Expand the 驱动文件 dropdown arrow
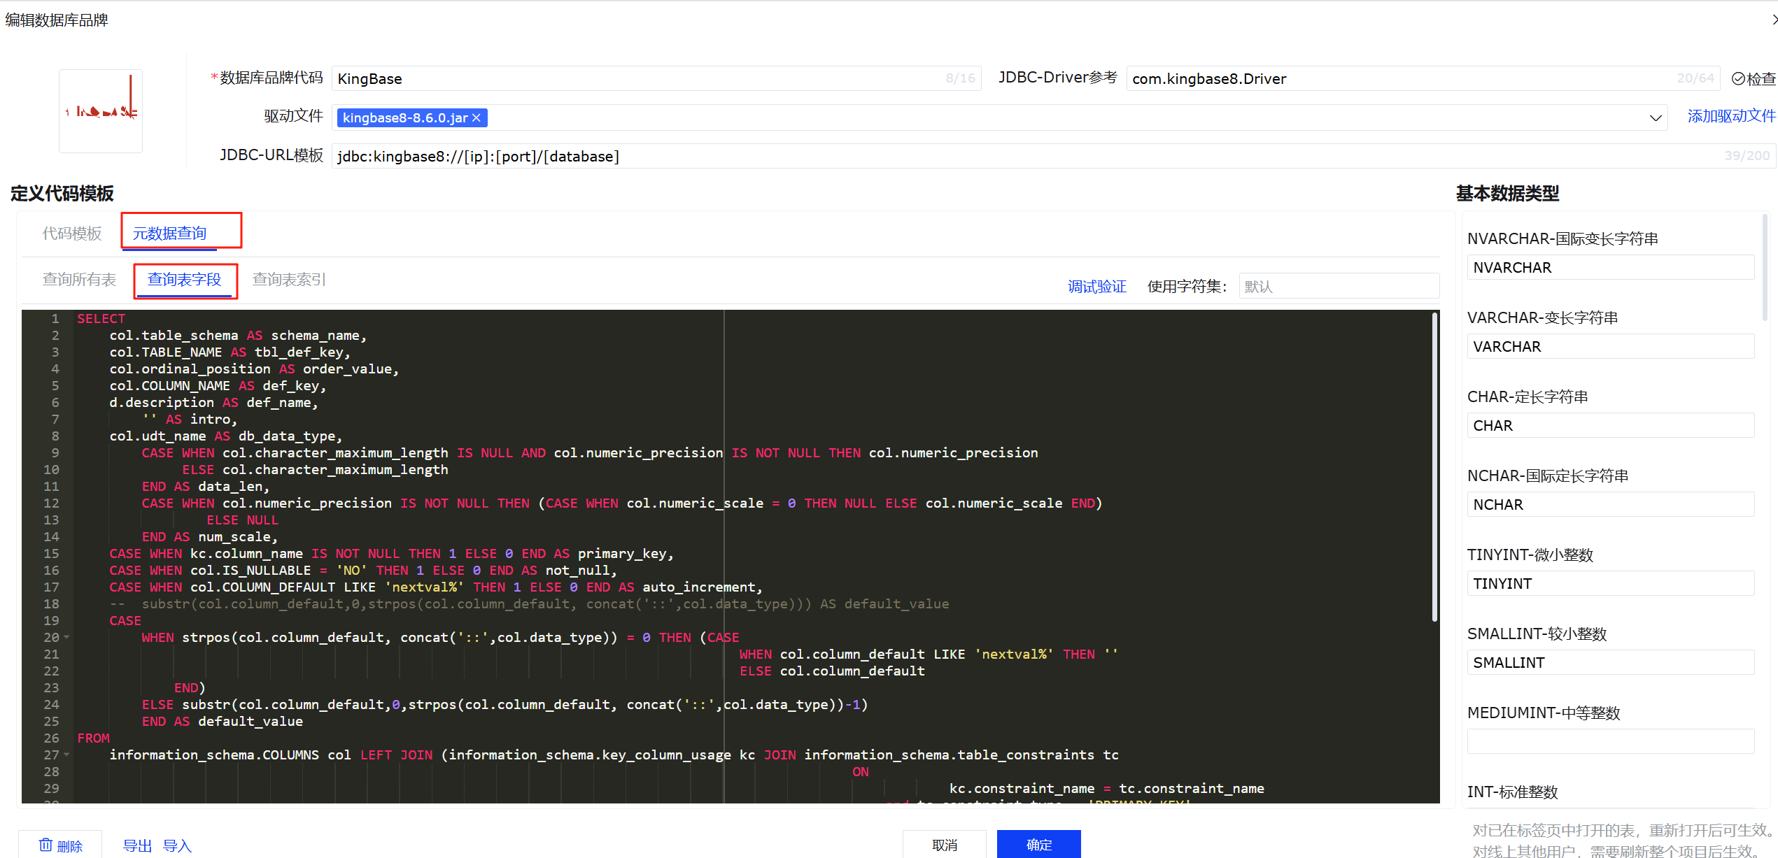The height and width of the screenshot is (858, 1778). point(1655,117)
